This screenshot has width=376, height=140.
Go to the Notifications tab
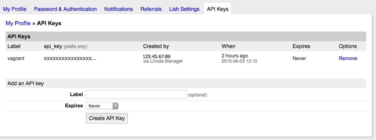[118, 9]
